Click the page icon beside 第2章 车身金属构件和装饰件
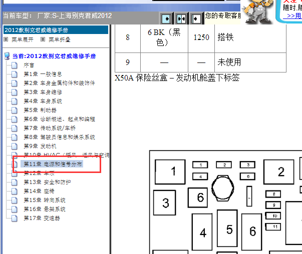The height and width of the screenshot is (254, 302). [x=14, y=83]
